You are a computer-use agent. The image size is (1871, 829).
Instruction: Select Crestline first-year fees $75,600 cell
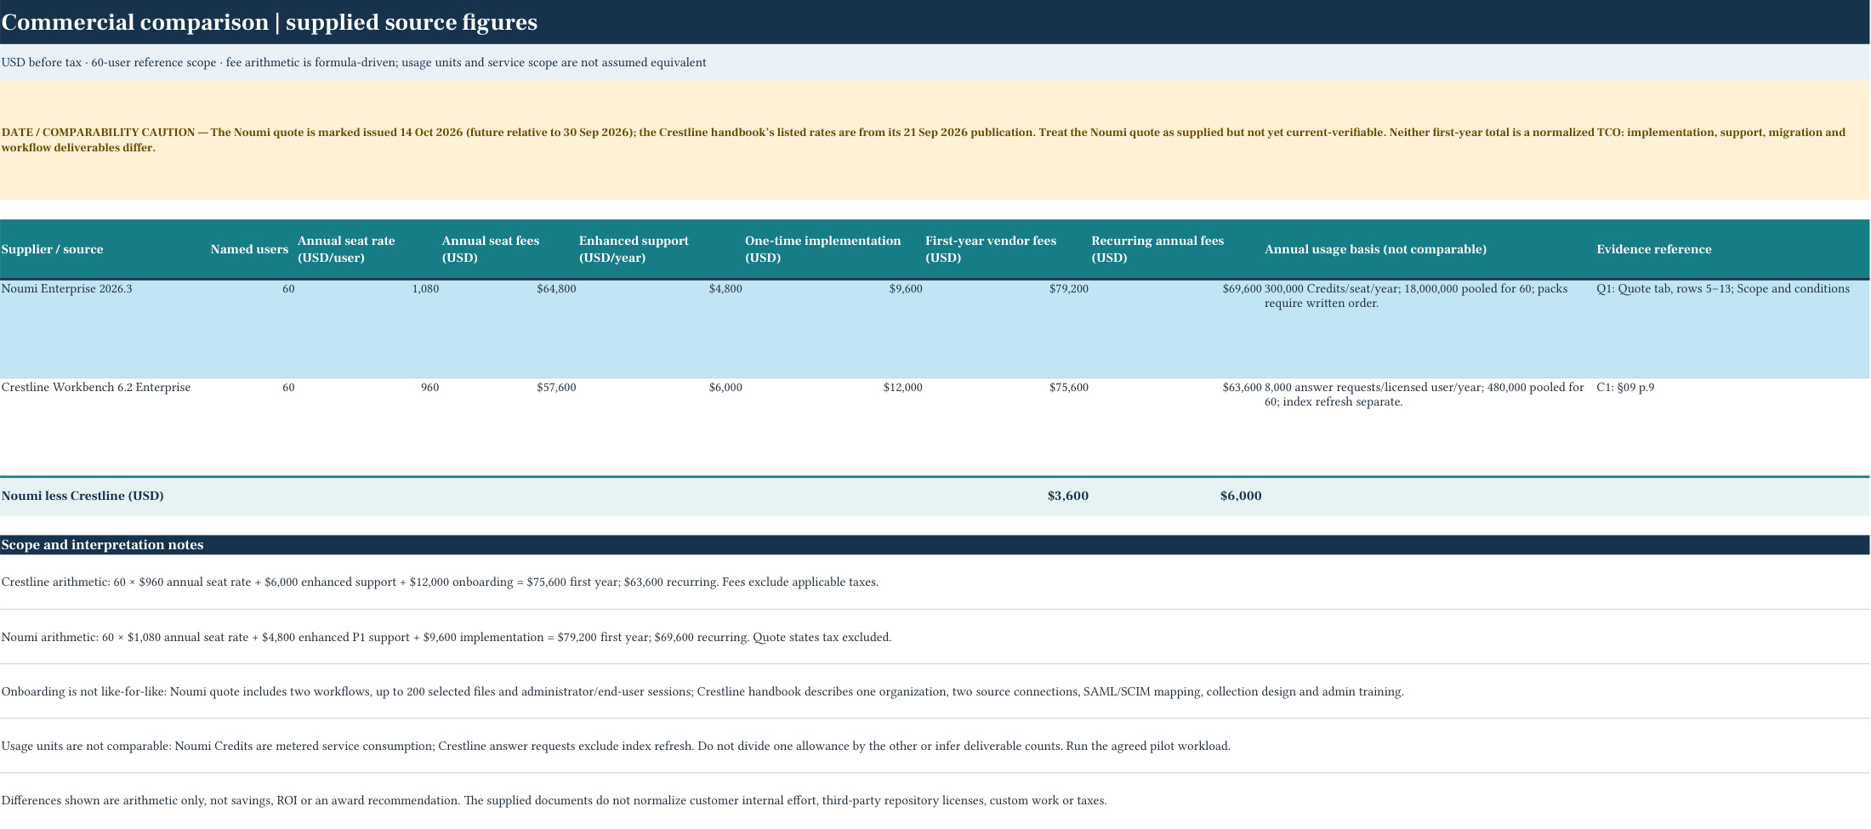[x=1006, y=427]
